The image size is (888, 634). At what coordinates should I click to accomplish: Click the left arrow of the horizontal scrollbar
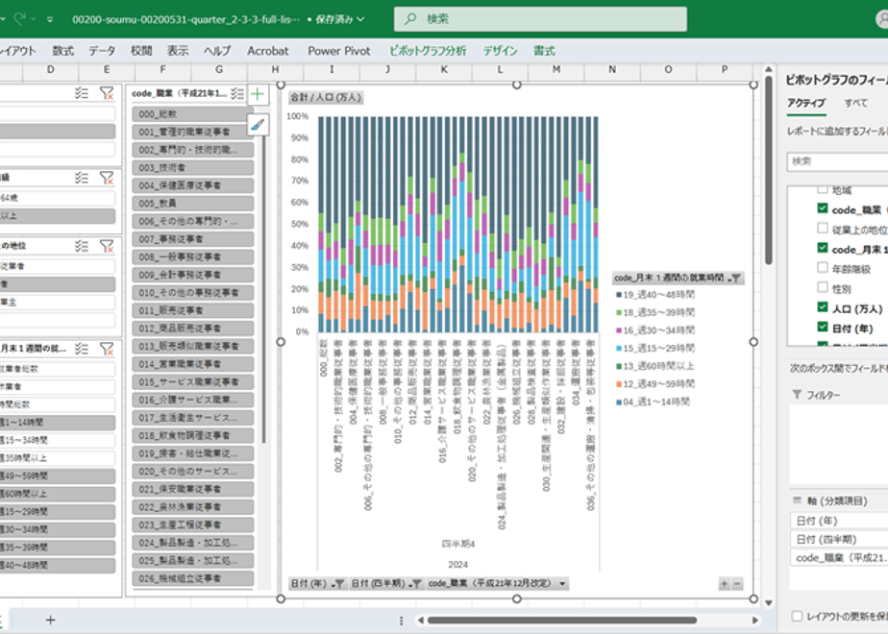tap(420, 621)
